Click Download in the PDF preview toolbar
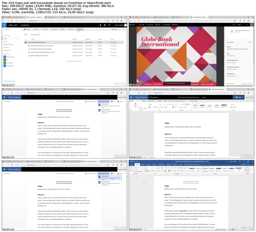Screen dimensions: 256x232 (166, 25)
